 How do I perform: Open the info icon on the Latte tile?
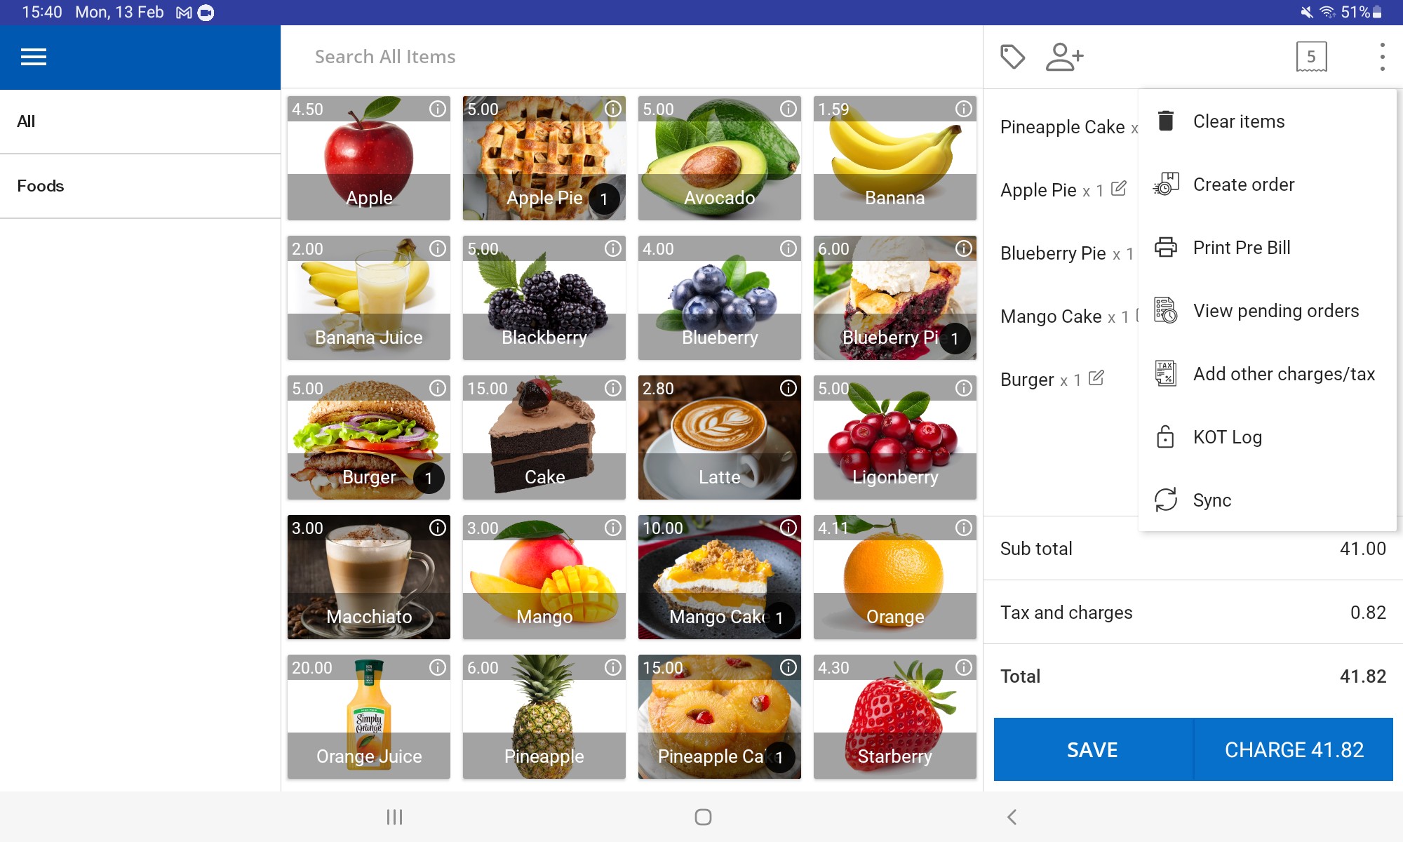coord(788,388)
